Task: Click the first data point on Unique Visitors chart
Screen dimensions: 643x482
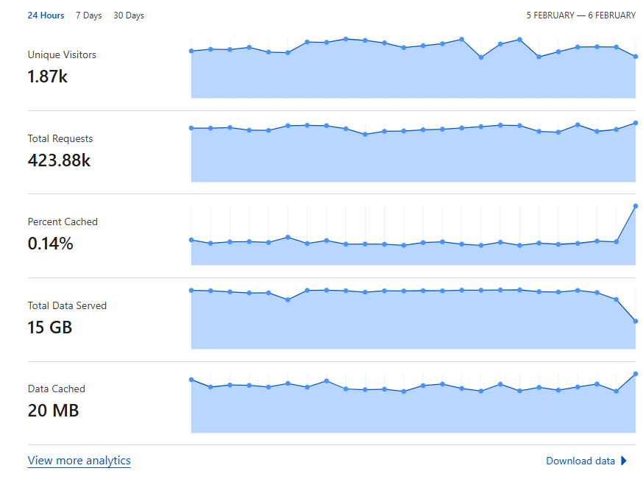Action: [191, 51]
